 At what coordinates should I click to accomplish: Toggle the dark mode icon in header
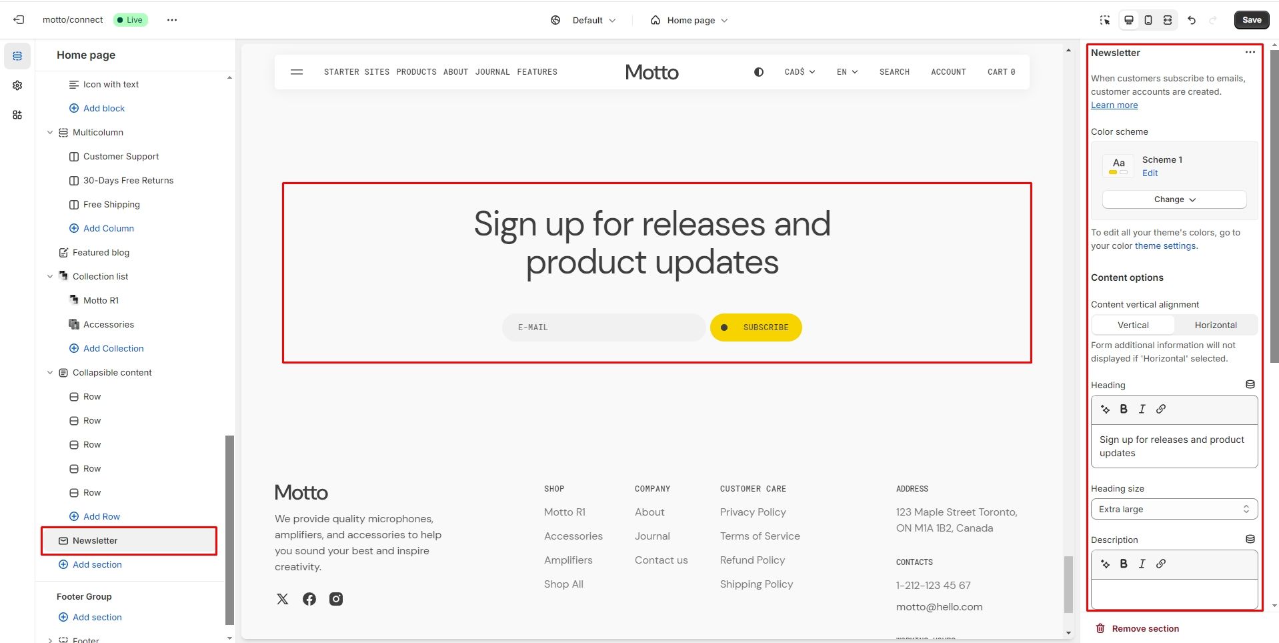click(x=759, y=72)
